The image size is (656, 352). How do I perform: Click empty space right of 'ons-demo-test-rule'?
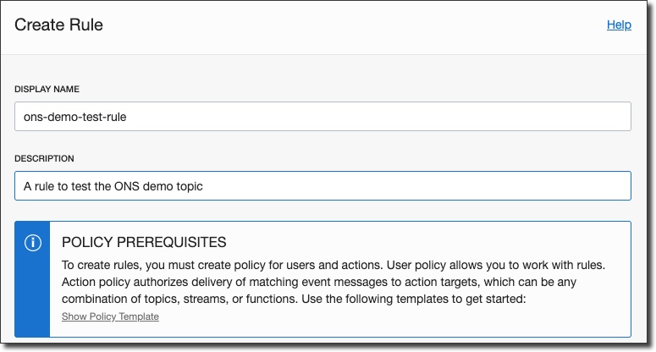tap(381, 117)
